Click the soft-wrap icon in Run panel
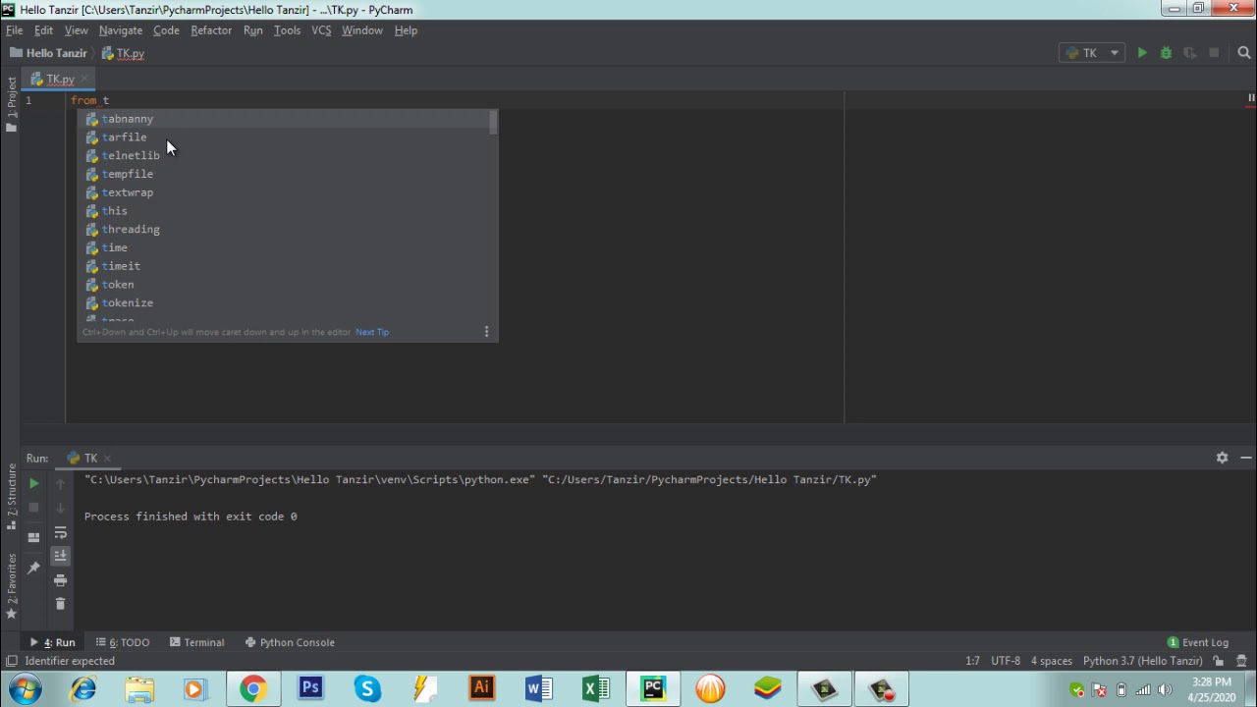This screenshot has width=1257, height=707. [x=60, y=532]
